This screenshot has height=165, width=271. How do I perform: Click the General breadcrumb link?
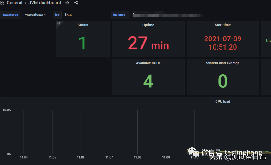(14, 3)
